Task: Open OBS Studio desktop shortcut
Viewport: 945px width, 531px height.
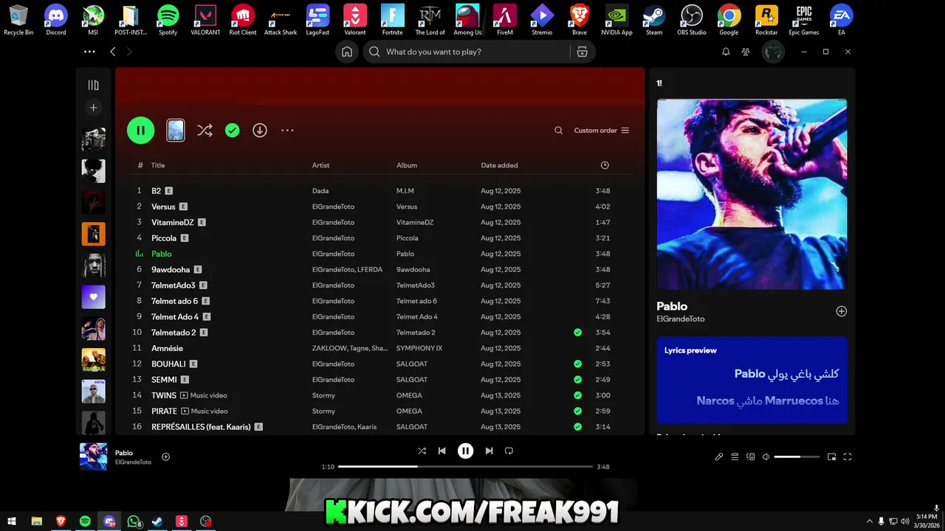Action: 692,19
